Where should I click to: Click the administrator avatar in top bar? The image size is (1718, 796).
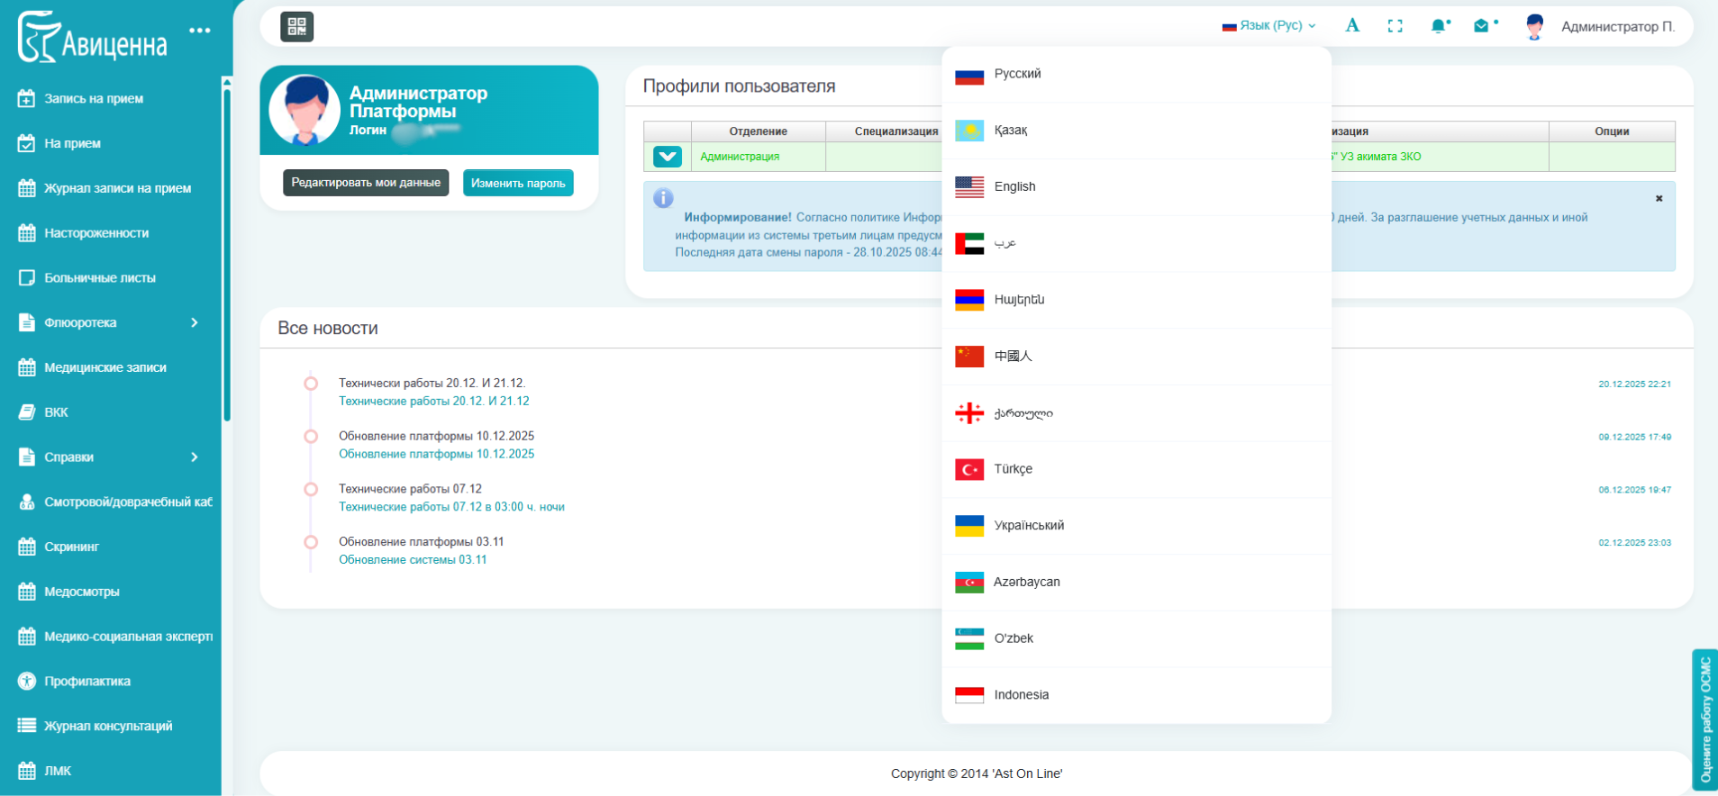click(x=1535, y=26)
